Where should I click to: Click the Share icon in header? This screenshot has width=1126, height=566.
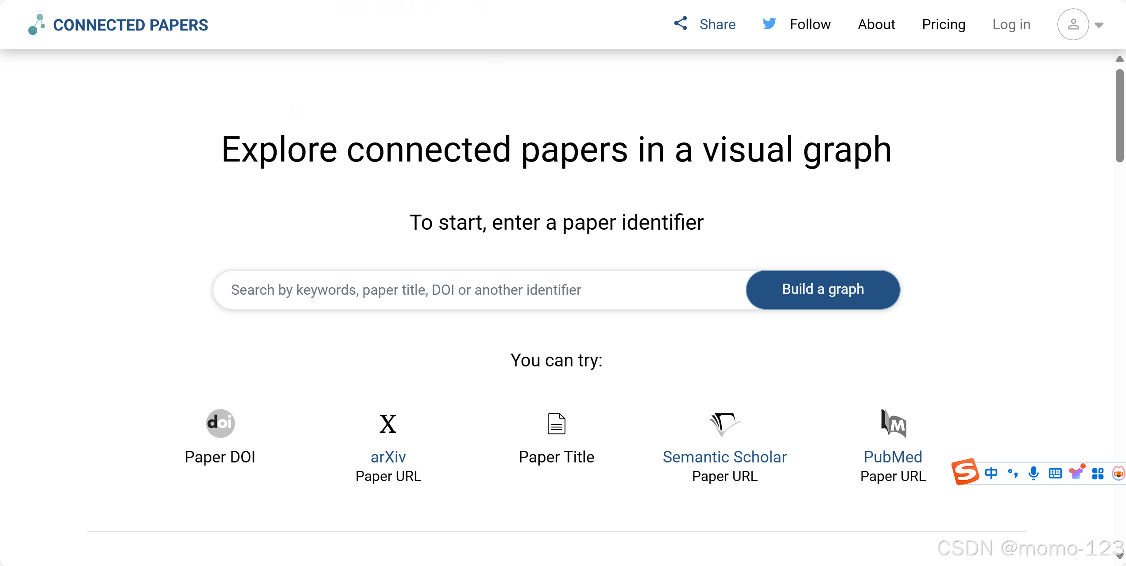coord(681,23)
